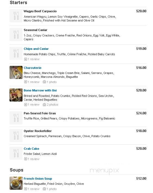Click the camera icon under Bone Marrow with Uni
The height and width of the screenshot is (193, 153).
(44, 105)
